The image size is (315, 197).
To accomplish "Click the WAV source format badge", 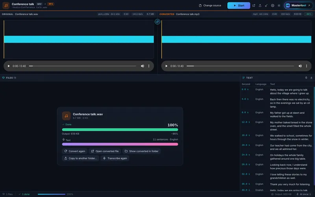I will pyautogui.click(x=39, y=4).
